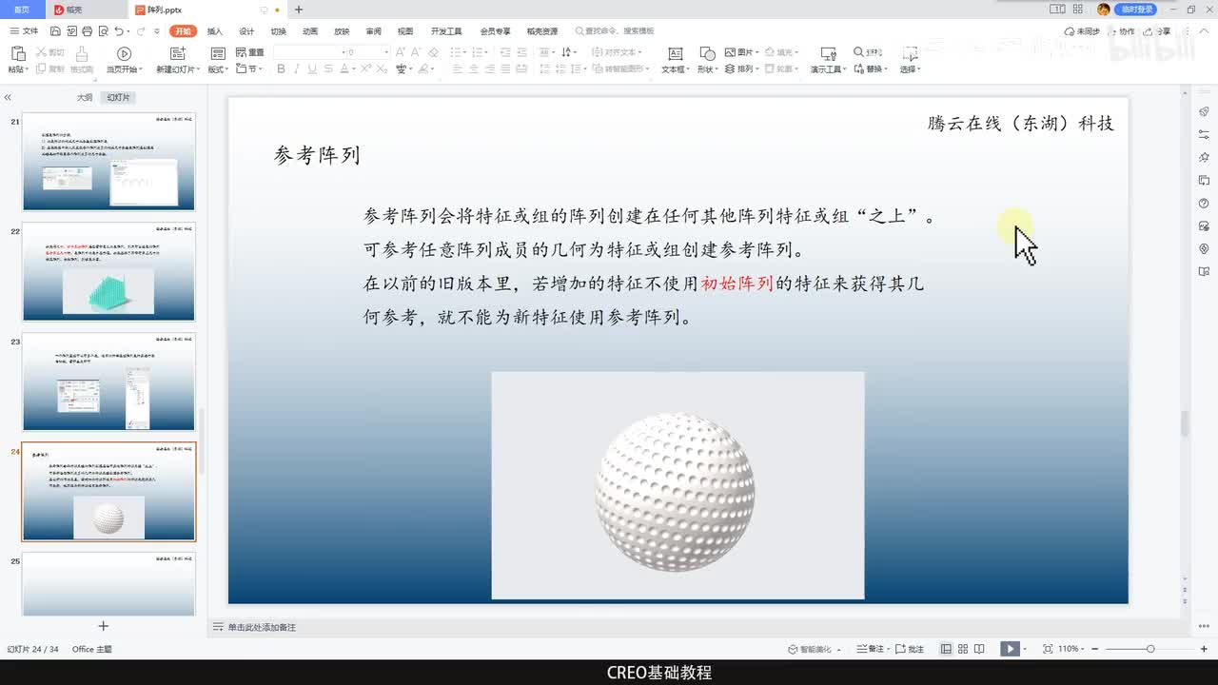Open the Insert (插入) ribbon tab
This screenshot has width=1218, height=685.
coord(215,31)
